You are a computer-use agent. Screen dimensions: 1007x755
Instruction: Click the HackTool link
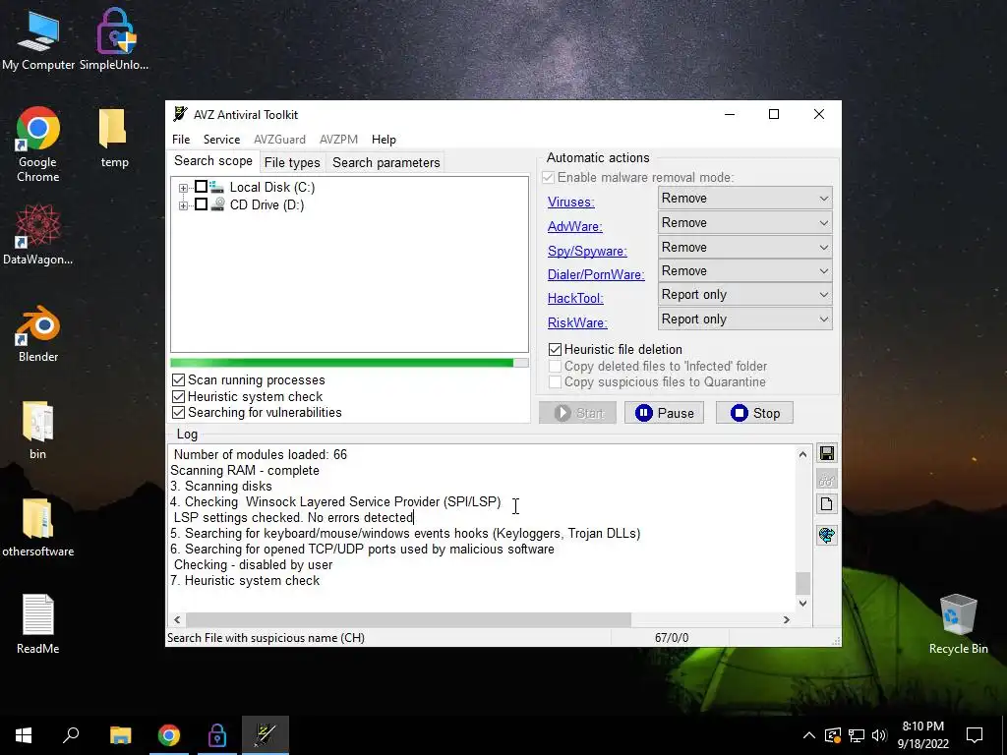click(575, 298)
